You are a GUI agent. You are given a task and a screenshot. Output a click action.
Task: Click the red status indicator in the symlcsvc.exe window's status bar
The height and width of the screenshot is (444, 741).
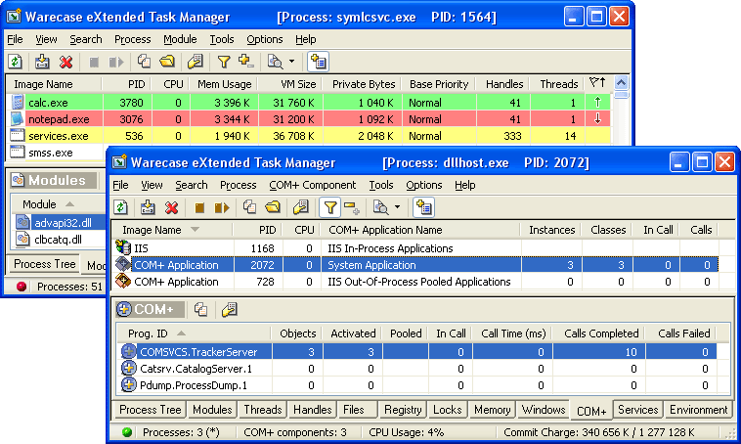pos(22,287)
